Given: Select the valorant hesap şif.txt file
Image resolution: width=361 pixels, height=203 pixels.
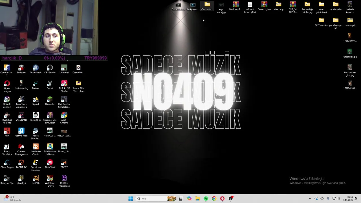Looking at the screenshot, I should pos(250,7).
